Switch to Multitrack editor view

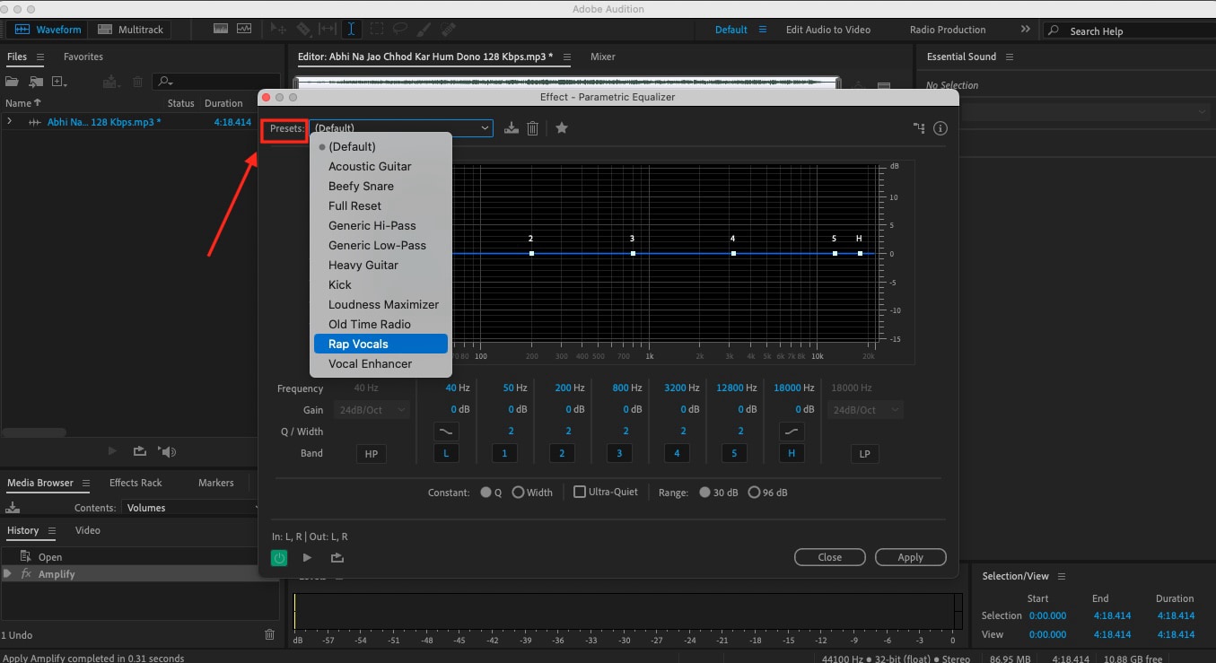[x=130, y=30]
